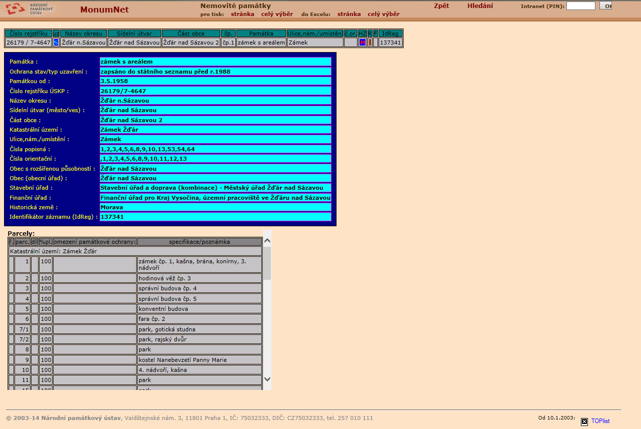Select the kostel Nanebevzetí Panny Marie row
Viewport: 641px width, 429px height.
point(135,360)
